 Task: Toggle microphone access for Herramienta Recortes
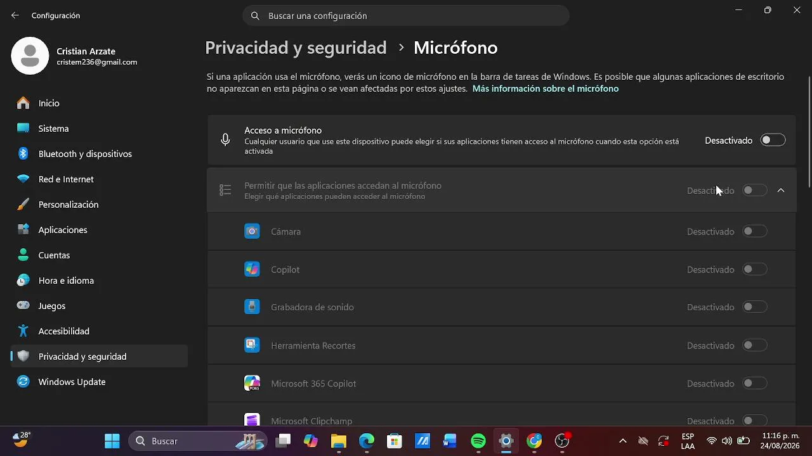pyautogui.click(x=755, y=345)
